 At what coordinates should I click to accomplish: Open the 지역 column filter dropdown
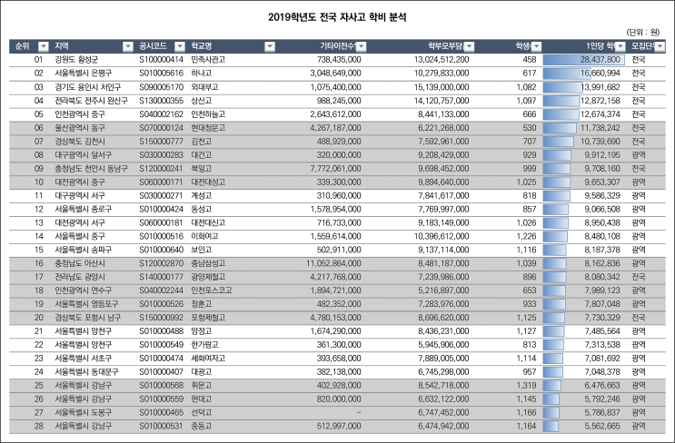[128, 46]
